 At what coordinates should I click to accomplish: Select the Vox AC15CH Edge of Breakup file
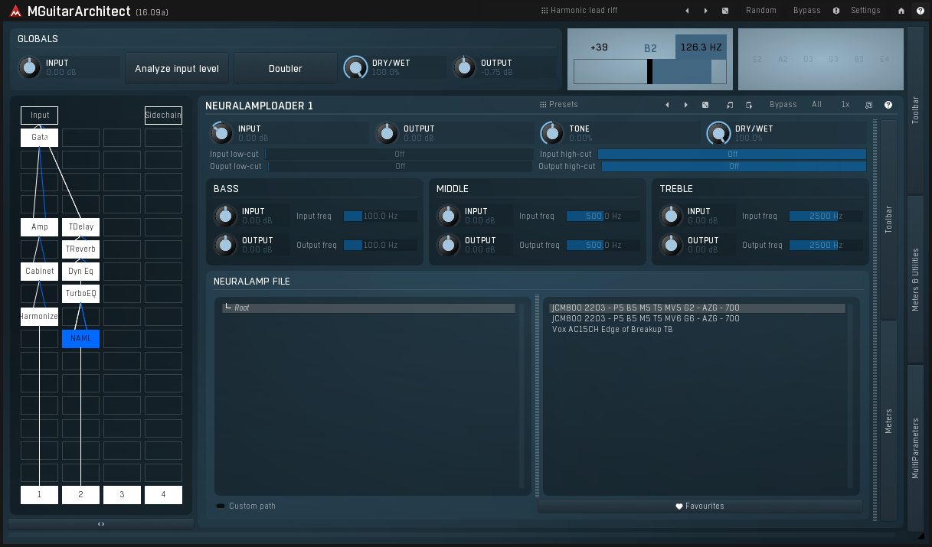(612, 329)
